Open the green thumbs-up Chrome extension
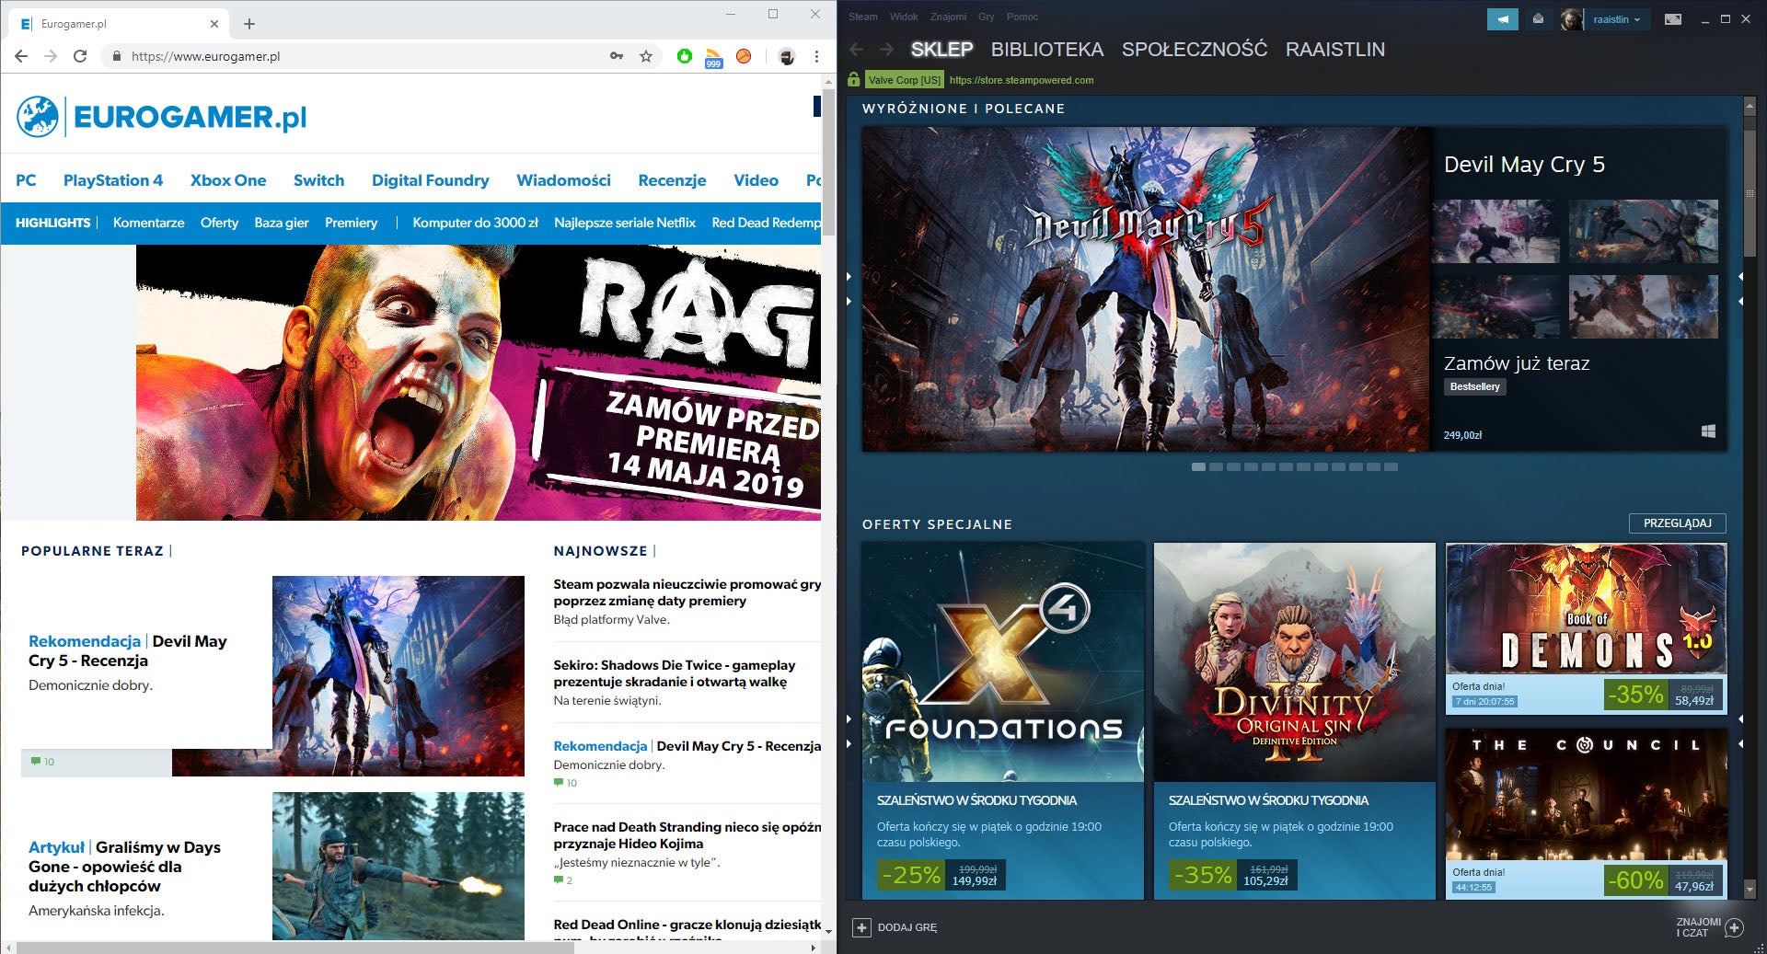The height and width of the screenshot is (954, 1767). pos(684,56)
